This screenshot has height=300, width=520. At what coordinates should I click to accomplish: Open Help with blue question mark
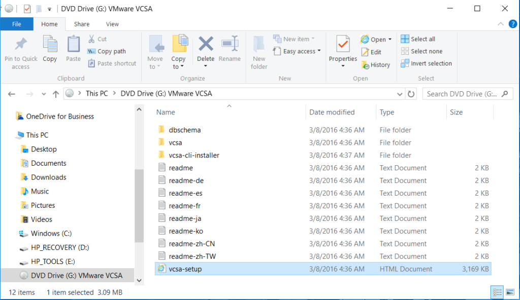(x=512, y=24)
